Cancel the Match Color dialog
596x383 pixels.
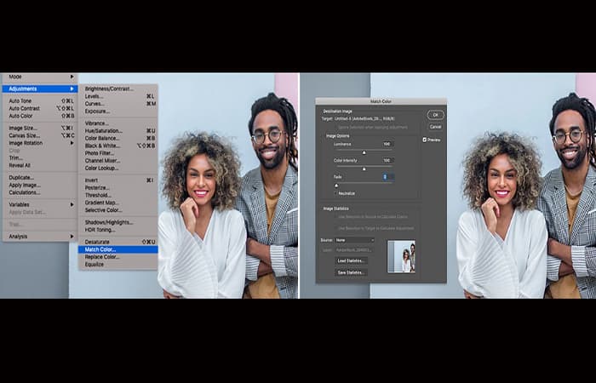click(x=434, y=126)
